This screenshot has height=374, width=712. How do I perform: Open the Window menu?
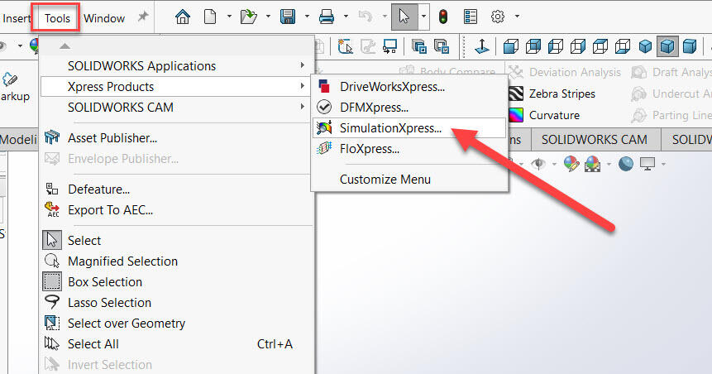pyautogui.click(x=104, y=17)
